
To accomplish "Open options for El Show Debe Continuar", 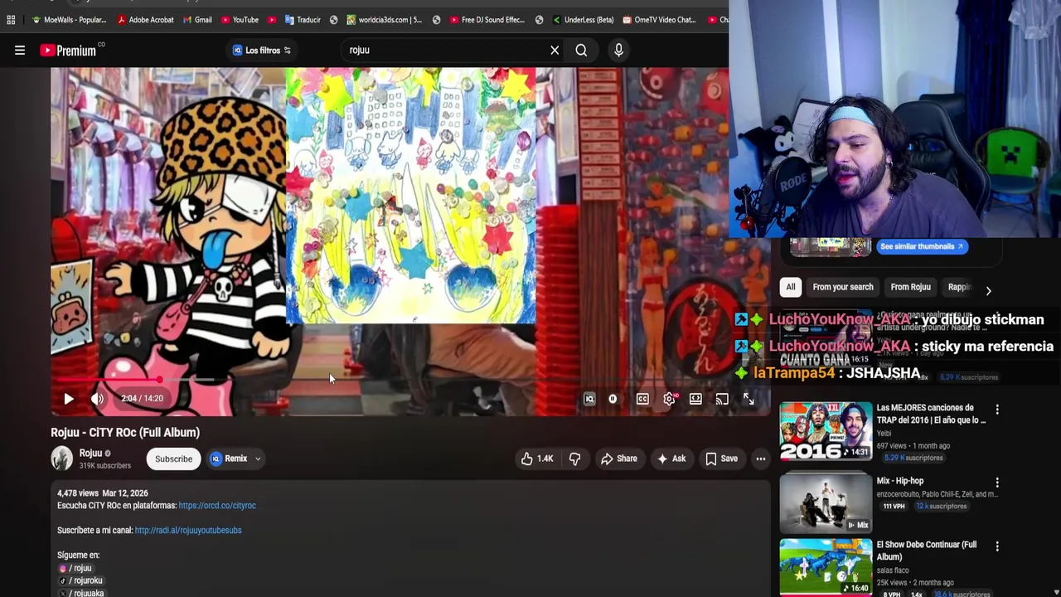I will pyautogui.click(x=997, y=546).
